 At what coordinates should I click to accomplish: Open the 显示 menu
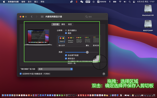30,2
